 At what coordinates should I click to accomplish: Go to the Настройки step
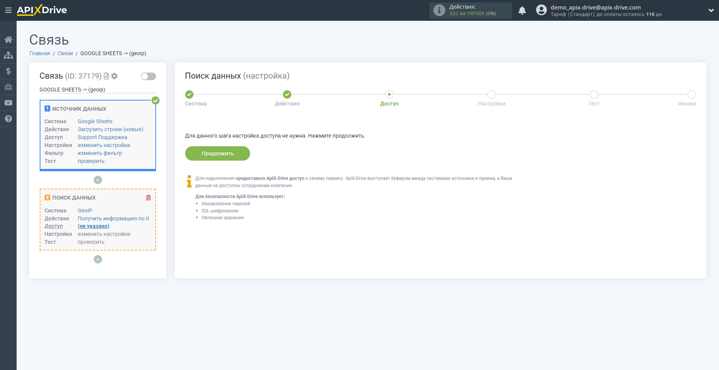[x=492, y=94]
